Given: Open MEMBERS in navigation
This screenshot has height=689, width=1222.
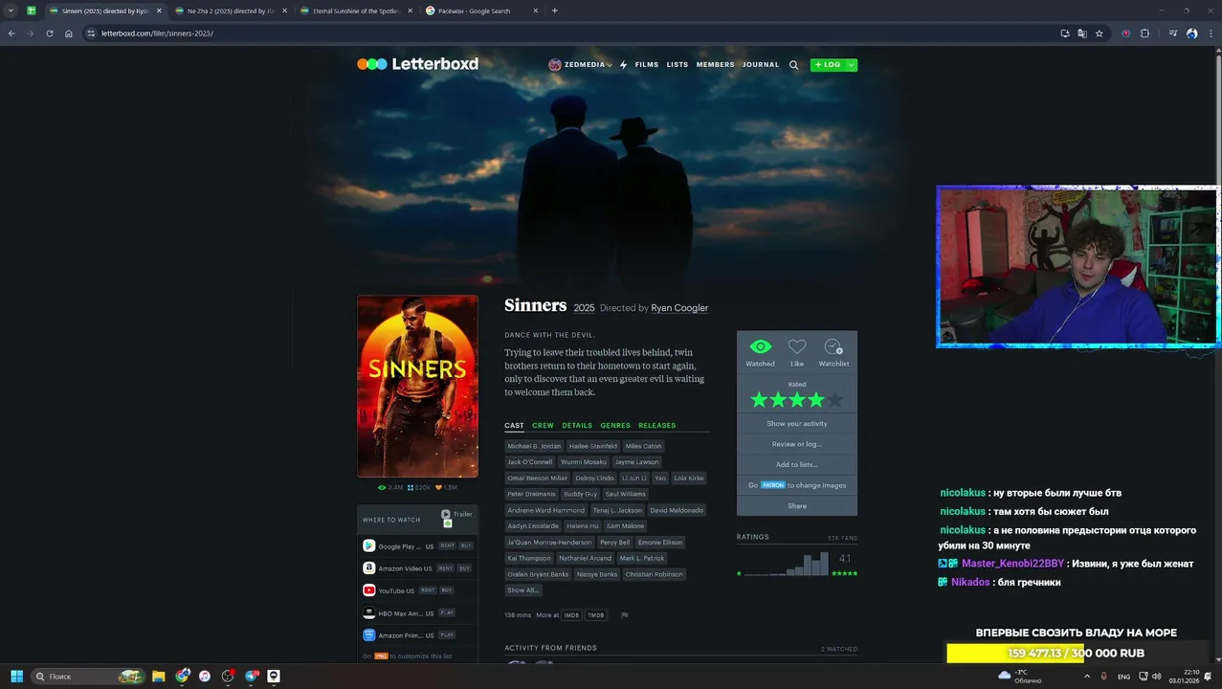Looking at the screenshot, I should tap(716, 65).
